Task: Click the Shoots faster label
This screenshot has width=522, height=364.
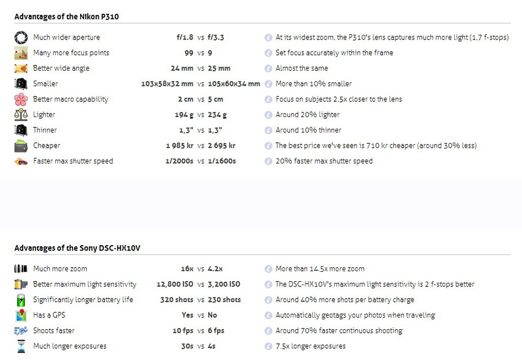Action: coord(54,330)
